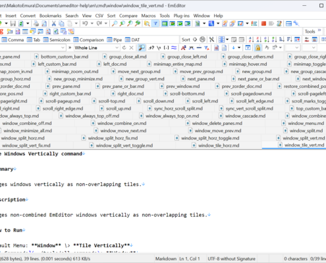
Task: Click the Undo arrow icon
Action: [x=85, y=24]
